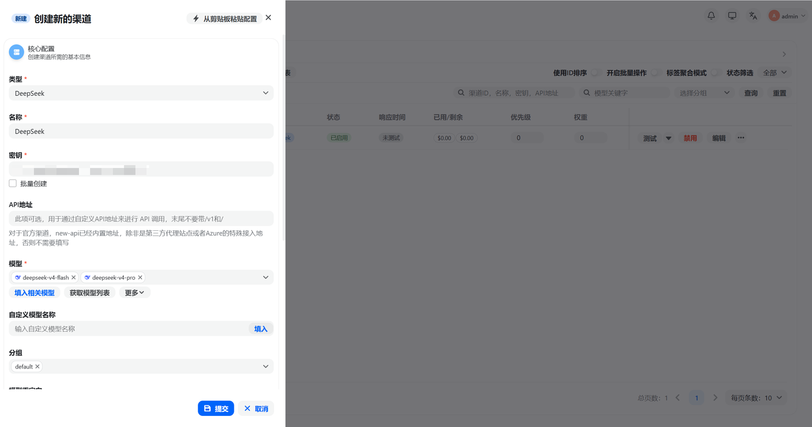Click 测试 in the channel row
The height and width of the screenshot is (427, 812).
(650, 138)
